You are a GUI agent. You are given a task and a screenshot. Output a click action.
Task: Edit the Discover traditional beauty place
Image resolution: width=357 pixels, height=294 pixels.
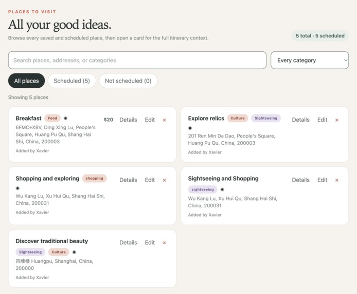pos(150,243)
